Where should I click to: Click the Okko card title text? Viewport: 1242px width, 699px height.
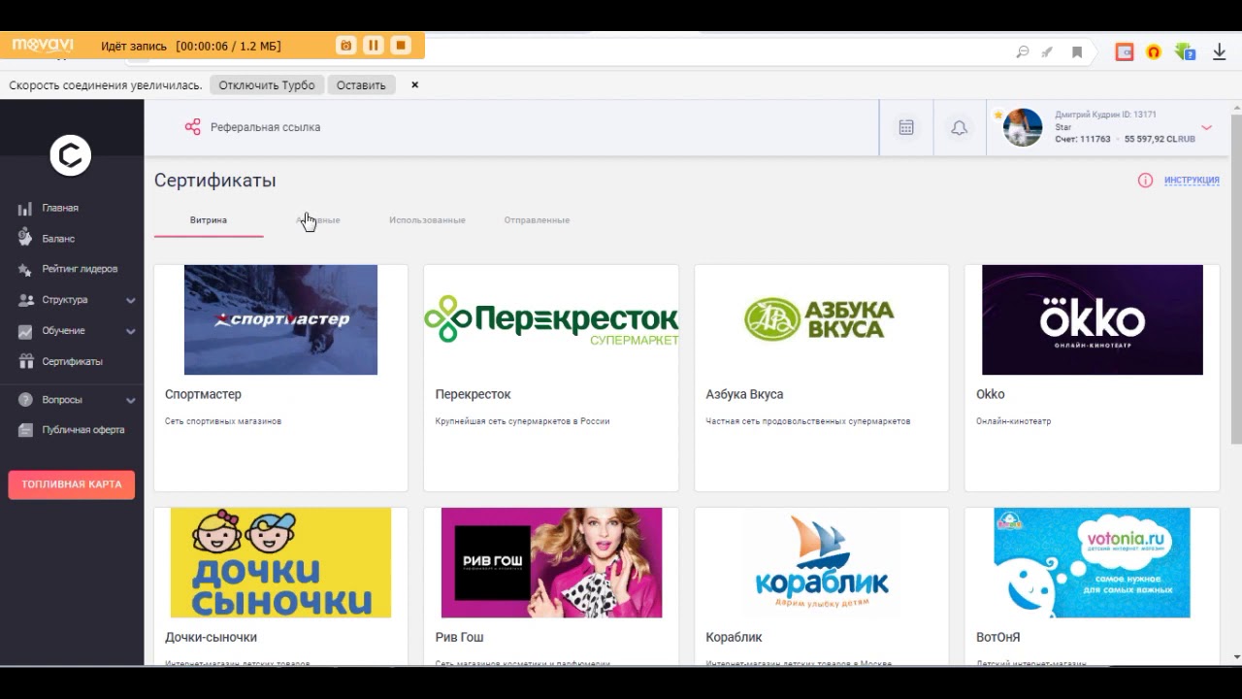coord(990,394)
